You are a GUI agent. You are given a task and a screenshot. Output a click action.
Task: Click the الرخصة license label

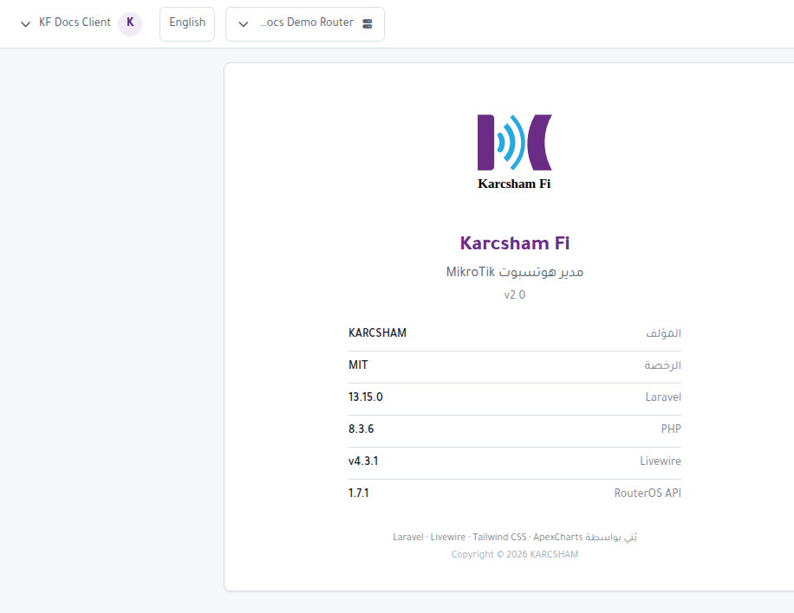tap(662, 365)
